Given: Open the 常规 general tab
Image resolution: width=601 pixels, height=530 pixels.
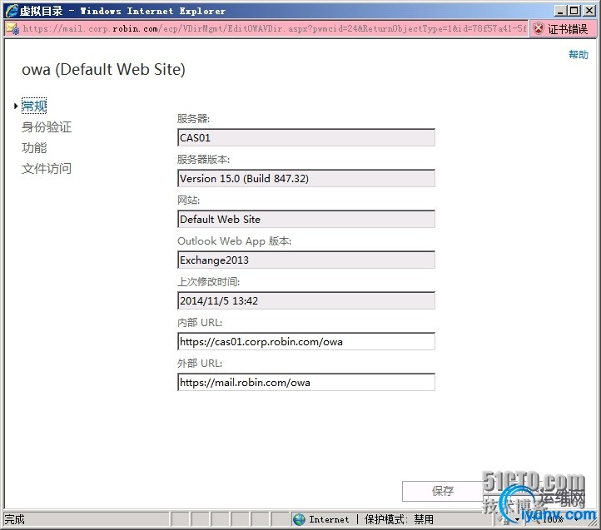Looking at the screenshot, I should point(34,106).
